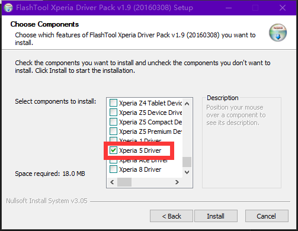Uncheck the Xperia 5 Driver checkbox
Image resolution: width=298 pixels, height=231 pixels.
point(113,150)
